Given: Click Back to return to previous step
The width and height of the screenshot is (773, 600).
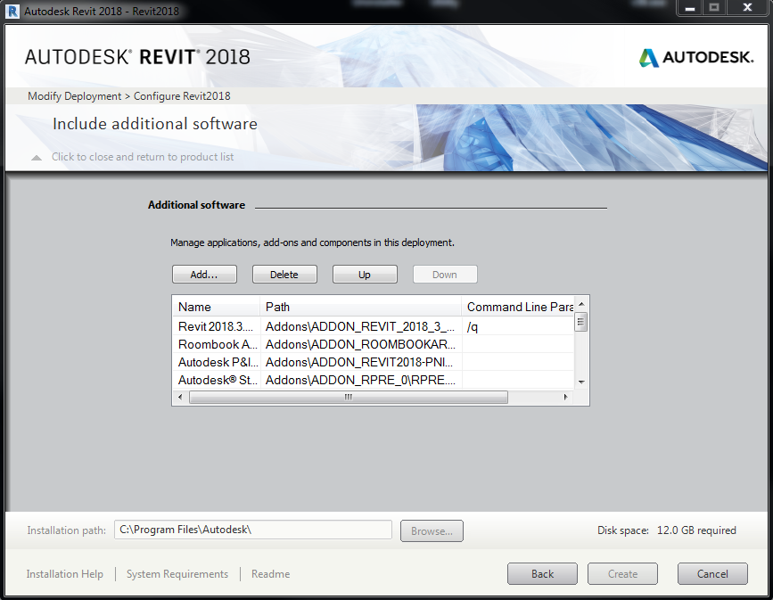Looking at the screenshot, I should (x=542, y=573).
